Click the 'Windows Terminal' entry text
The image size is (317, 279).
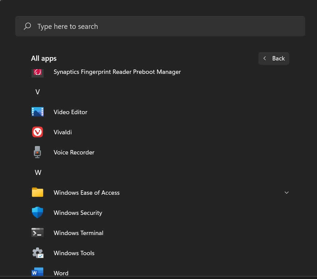tap(78, 233)
